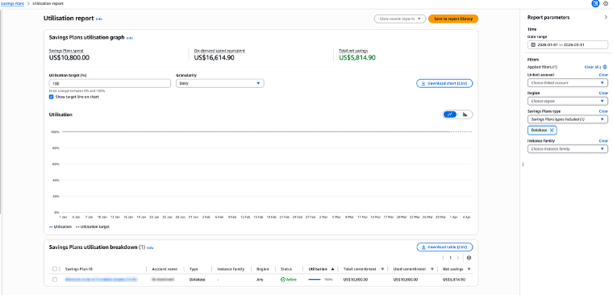The height and width of the screenshot is (295, 613).
Task: Click the 100% utilisation progress bar
Action: click(x=315, y=280)
